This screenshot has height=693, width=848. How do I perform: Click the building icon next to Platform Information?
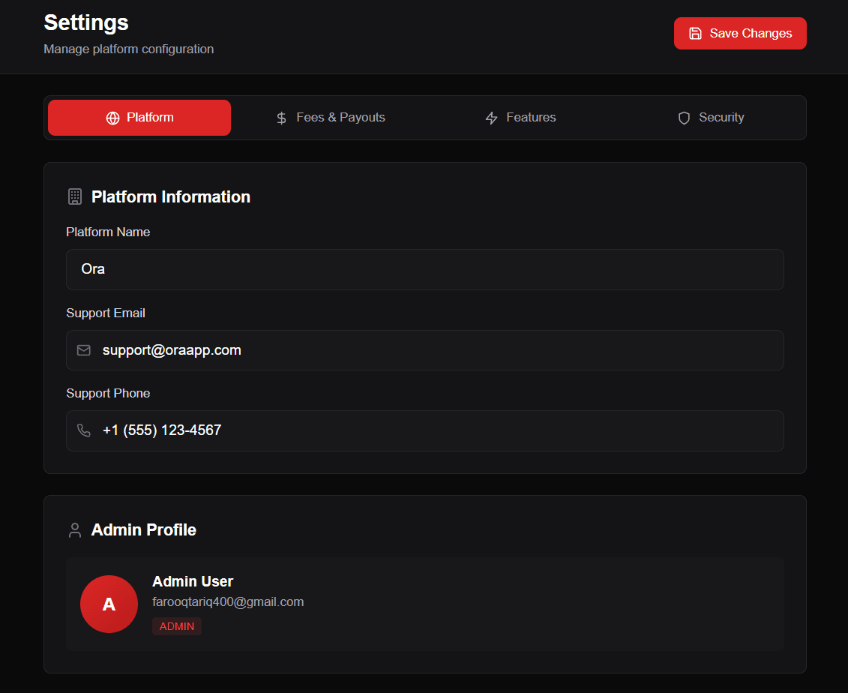[x=74, y=196]
